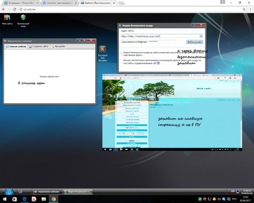Viewport: 254px width, 203px height.
Task: Open the Мои сайты desktop icon
Action: pyautogui.click(x=7, y=19)
